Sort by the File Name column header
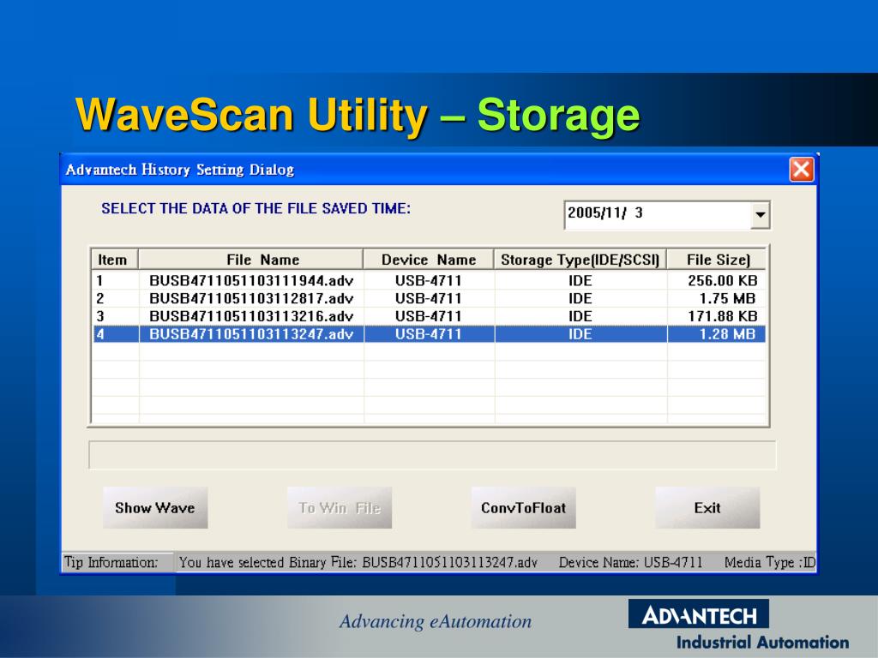 tap(251, 260)
